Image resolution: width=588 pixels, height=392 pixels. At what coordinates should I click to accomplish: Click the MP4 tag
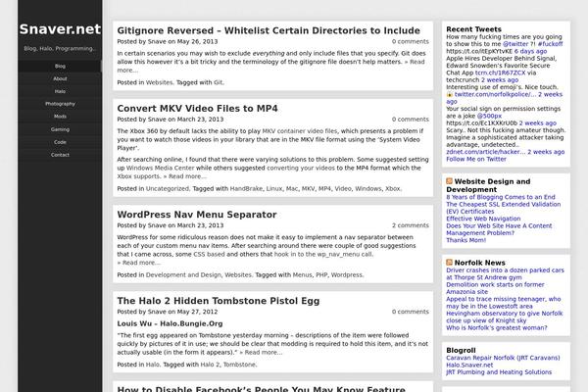tap(324, 189)
